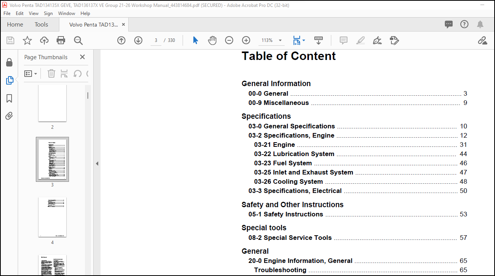Open the sign document pen tool
The width and height of the screenshot is (495, 276).
click(378, 40)
